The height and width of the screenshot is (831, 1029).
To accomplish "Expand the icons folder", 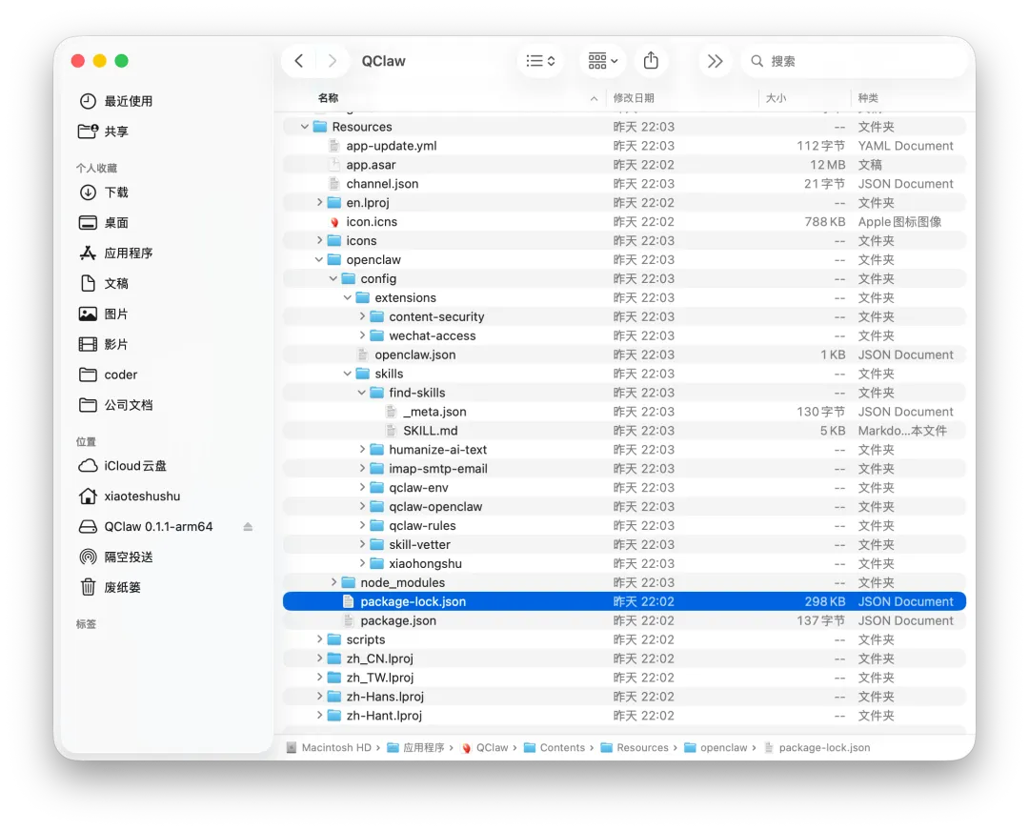I will (319, 240).
